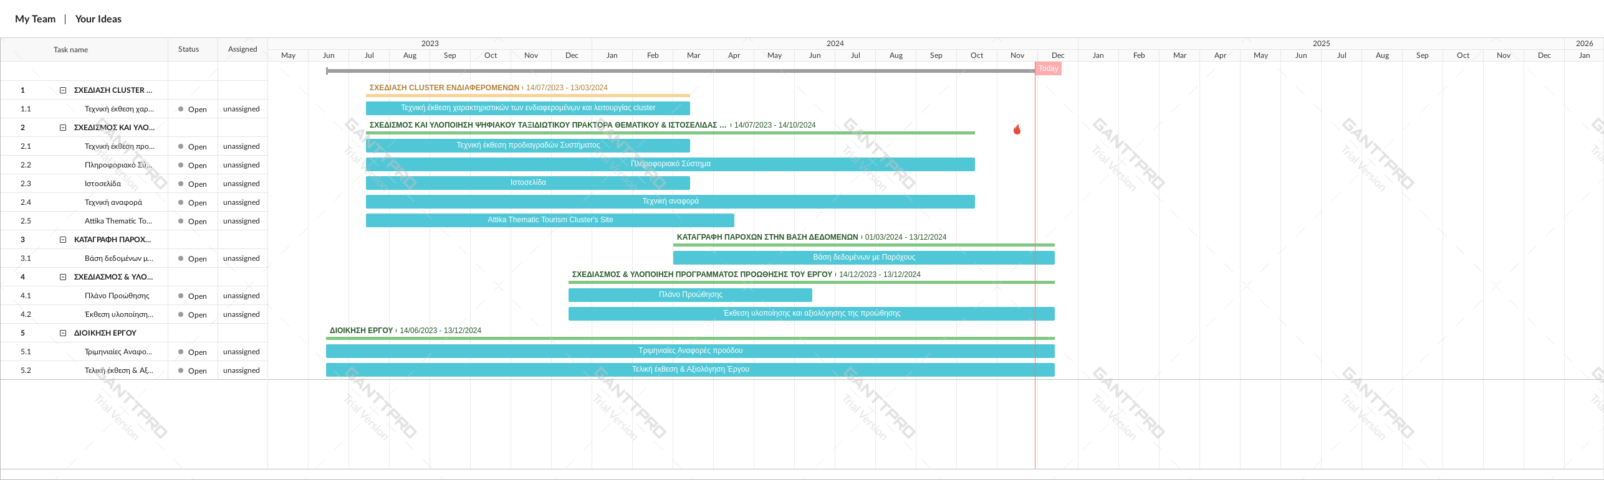Click unassigned cell for Τριμηνιαίες Αναφορές row

[x=241, y=352]
